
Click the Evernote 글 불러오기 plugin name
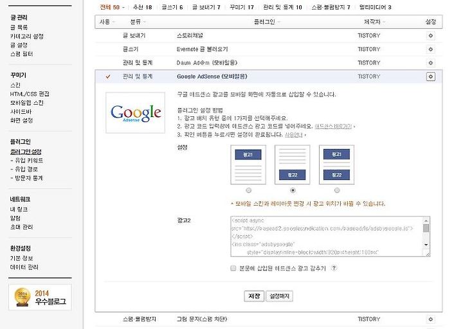(x=203, y=49)
